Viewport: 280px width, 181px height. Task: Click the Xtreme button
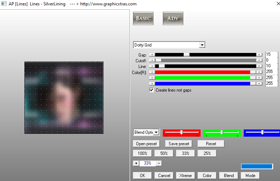(x=185, y=176)
